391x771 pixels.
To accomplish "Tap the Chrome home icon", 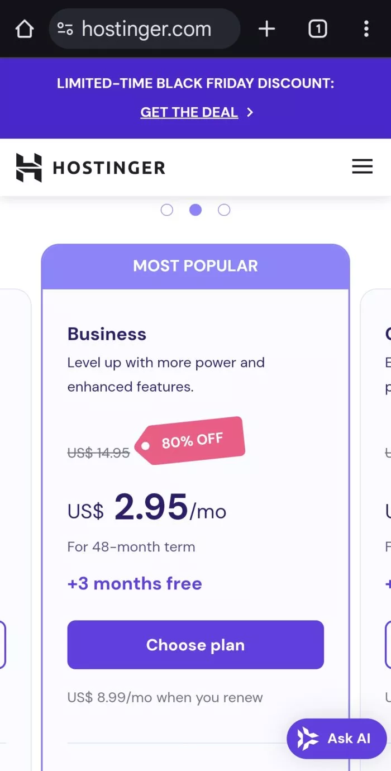I will coord(24,28).
